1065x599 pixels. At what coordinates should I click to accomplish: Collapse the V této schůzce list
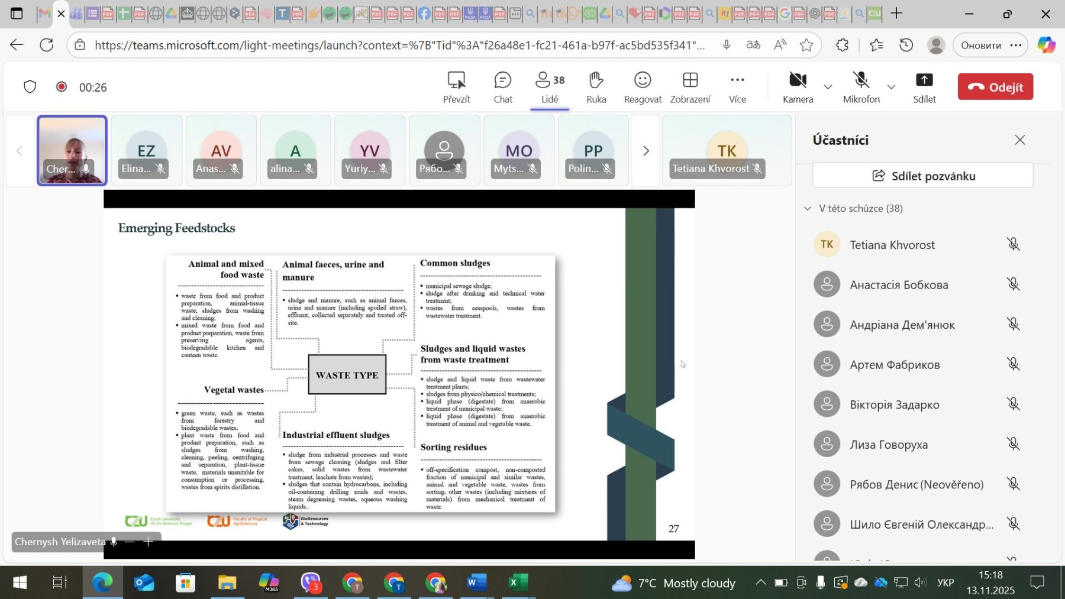pyautogui.click(x=808, y=209)
